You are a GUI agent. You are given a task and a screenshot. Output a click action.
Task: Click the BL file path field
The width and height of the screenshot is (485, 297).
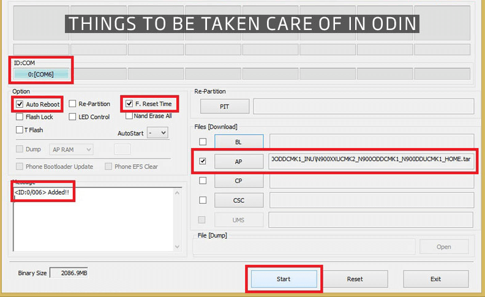[x=372, y=141]
